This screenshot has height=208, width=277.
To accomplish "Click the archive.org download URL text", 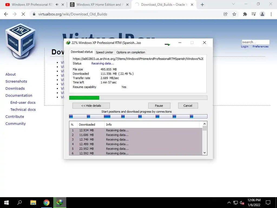I will [138, 59].
